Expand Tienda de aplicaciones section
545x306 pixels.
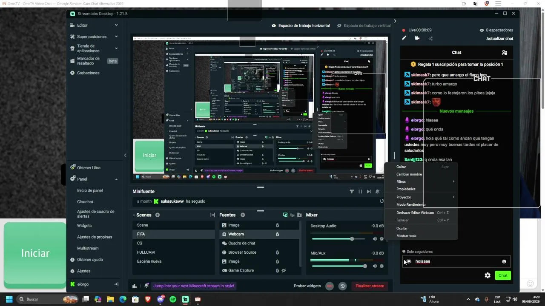pyautogui.click(x=116, y=48)
